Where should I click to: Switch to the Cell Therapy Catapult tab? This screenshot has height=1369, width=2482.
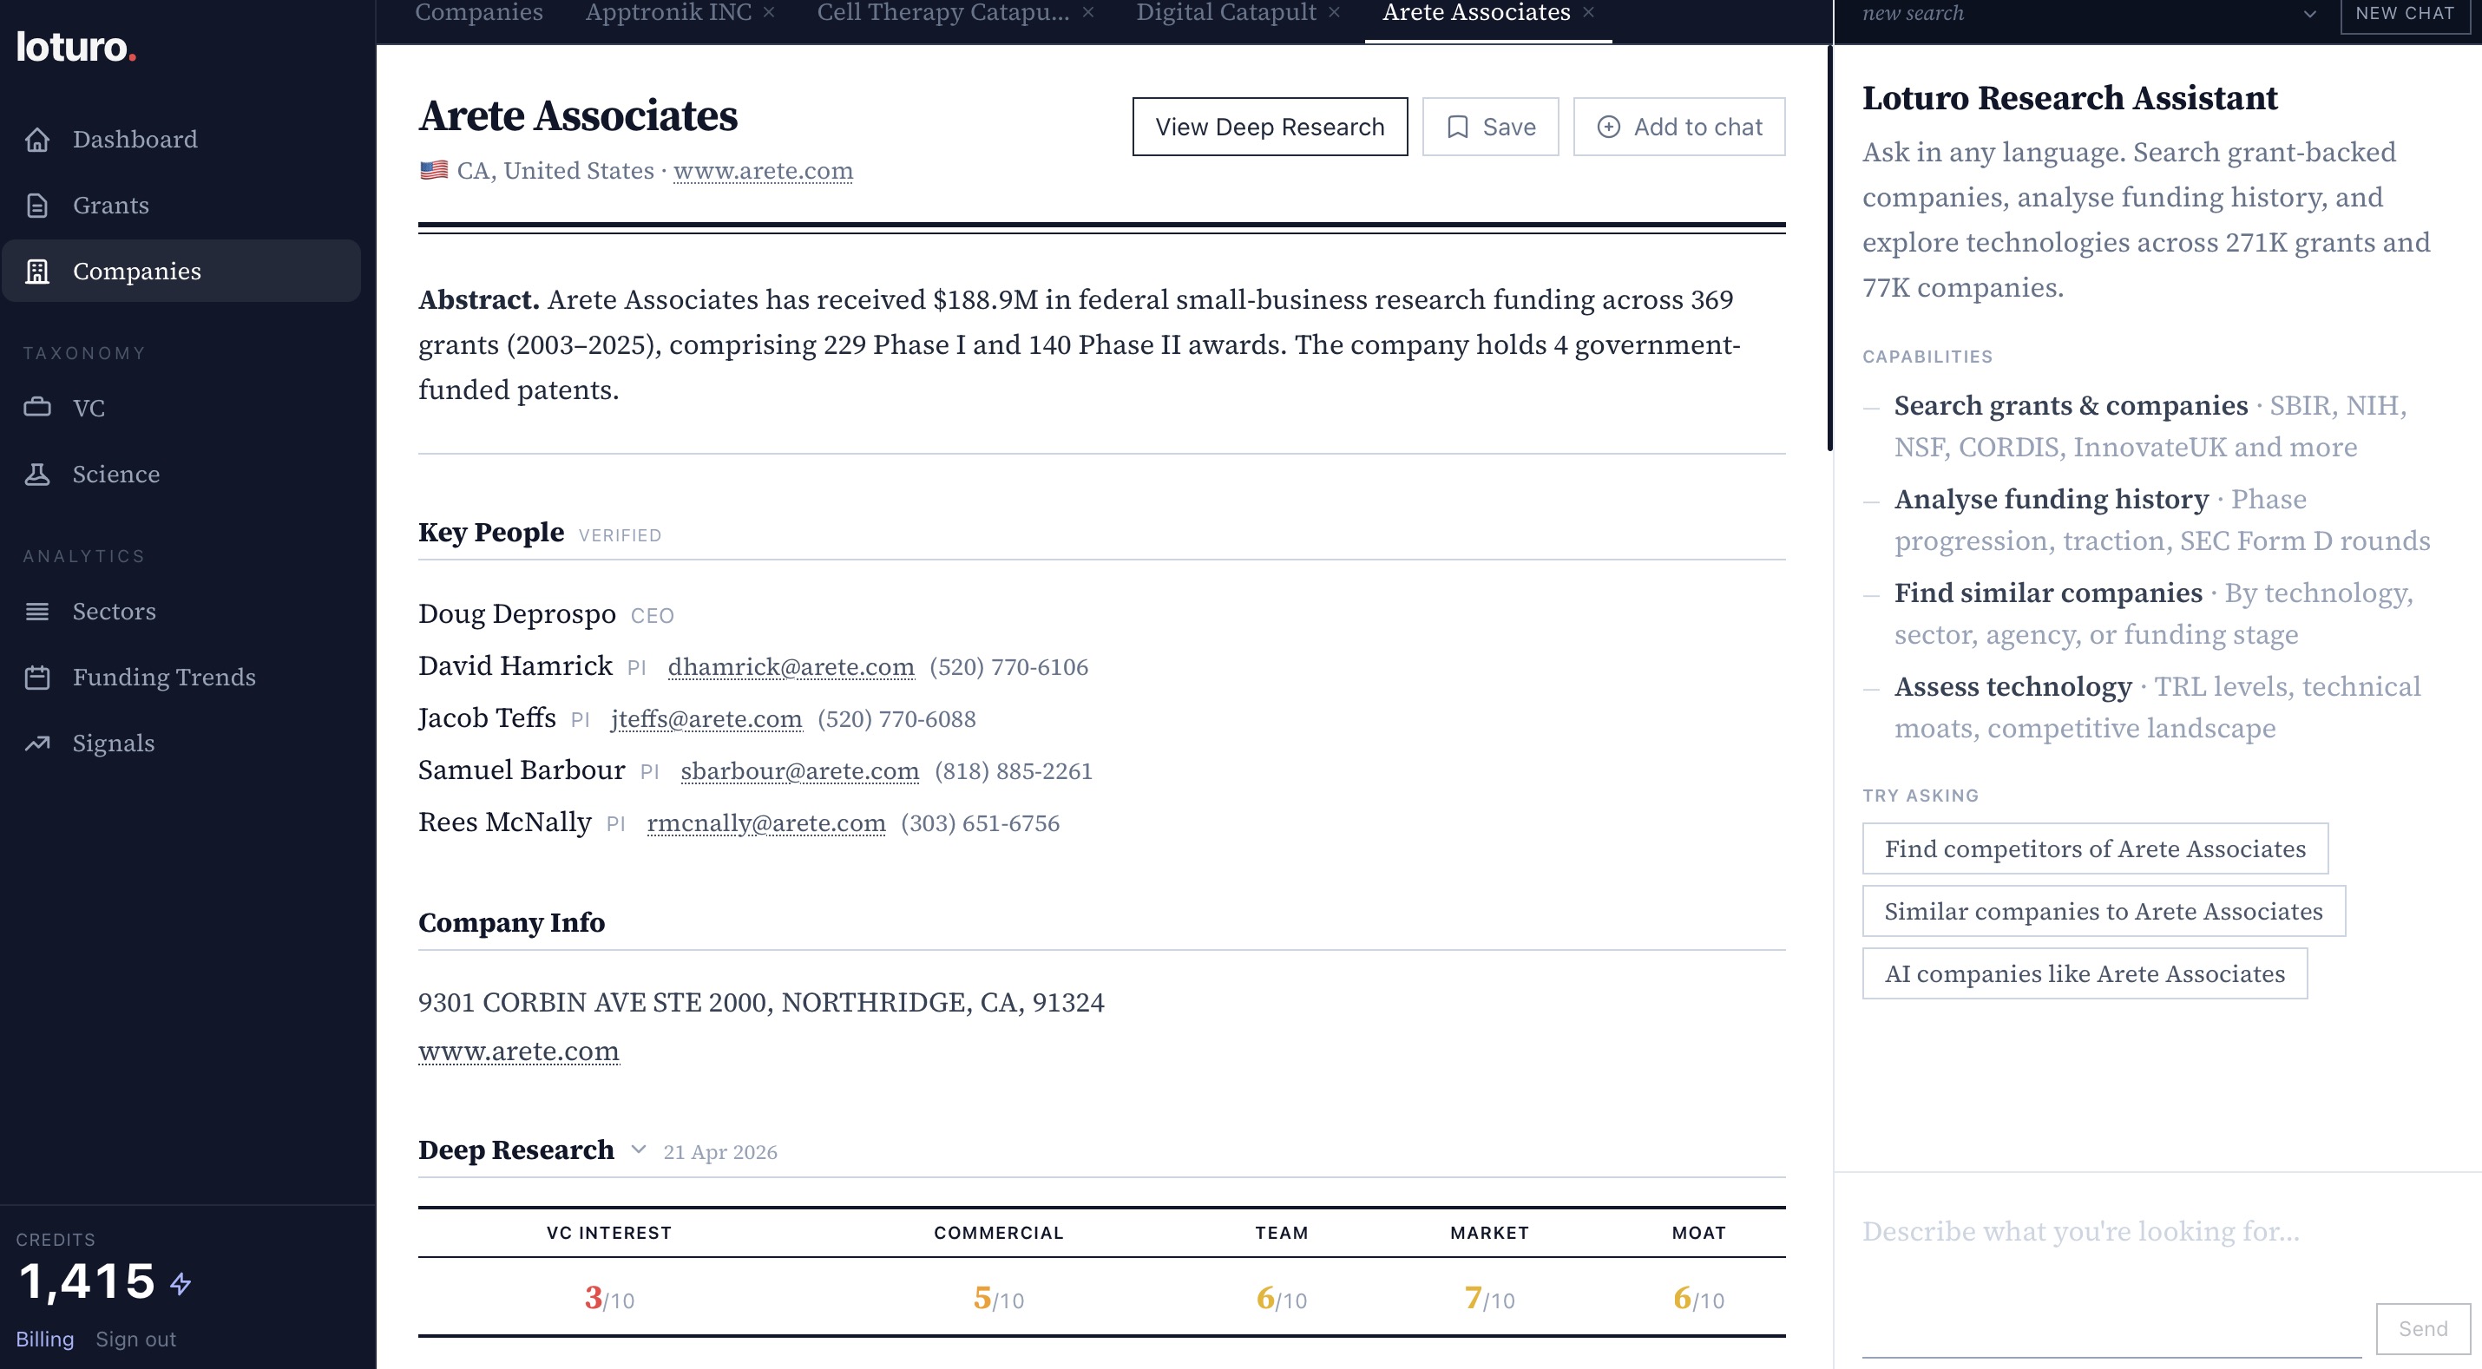pyautogui.click(x=943, y=12)
